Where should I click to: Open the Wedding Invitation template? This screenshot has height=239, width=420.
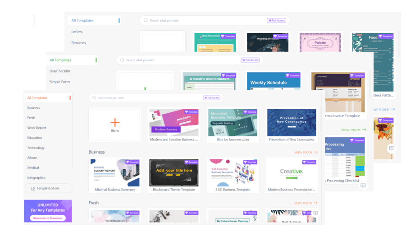coord(268,42)
